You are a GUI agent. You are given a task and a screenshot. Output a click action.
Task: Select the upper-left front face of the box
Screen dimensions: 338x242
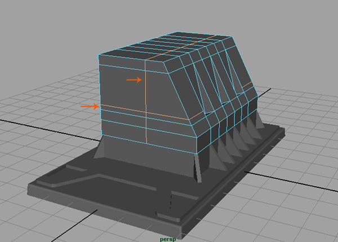point(122,82)
